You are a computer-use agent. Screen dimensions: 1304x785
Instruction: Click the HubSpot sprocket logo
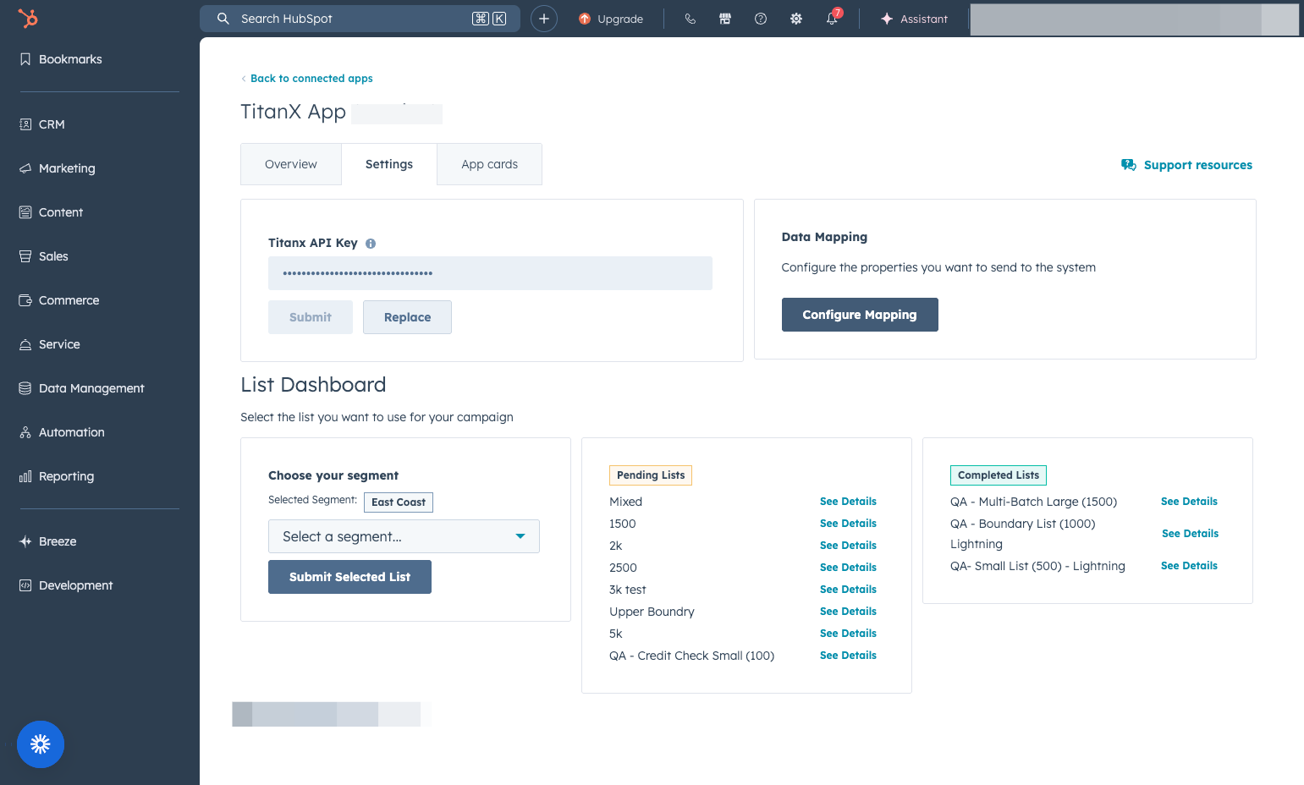pos(28,18)
